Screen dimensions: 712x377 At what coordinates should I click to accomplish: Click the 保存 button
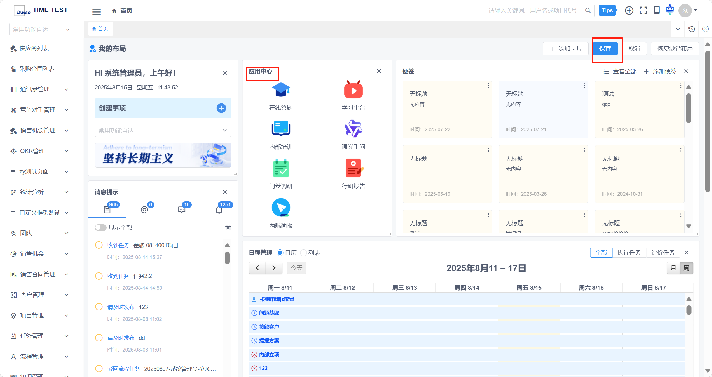[x=605, y=49]
